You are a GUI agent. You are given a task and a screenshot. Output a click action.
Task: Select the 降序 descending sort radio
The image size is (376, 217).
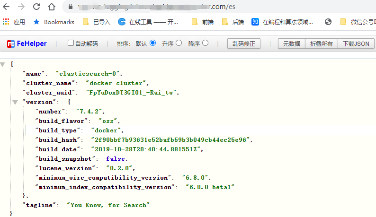click(205, 43)
